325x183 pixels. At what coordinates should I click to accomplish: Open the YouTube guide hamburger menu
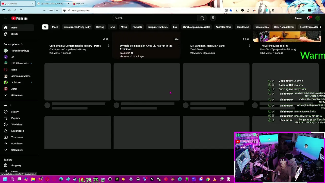tap(6, 18)
